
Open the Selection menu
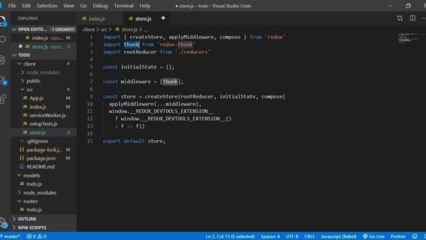tap(47, 6)
